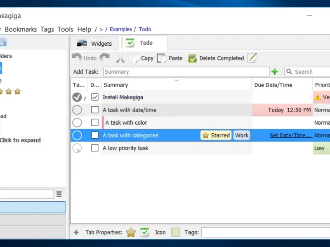
Task: Click the green color swatch near Tags
Action: tap(176, 232)
